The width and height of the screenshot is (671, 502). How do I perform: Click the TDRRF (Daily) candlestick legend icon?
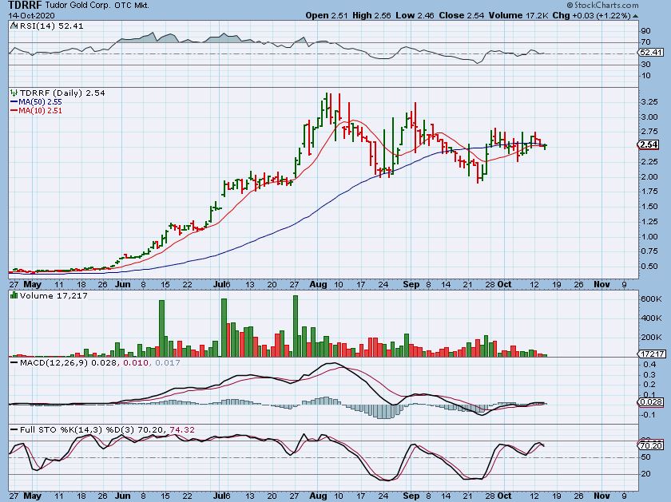[x=13, y=93]
